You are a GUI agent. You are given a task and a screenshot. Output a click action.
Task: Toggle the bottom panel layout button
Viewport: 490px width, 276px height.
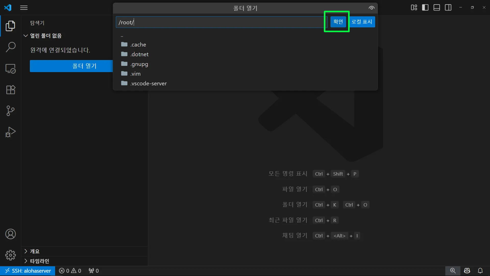tap(437, 8)
